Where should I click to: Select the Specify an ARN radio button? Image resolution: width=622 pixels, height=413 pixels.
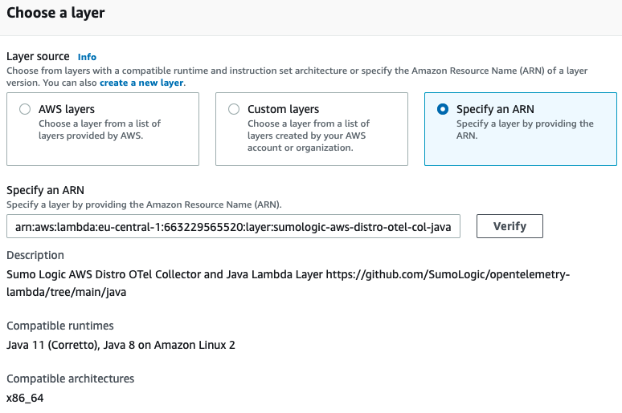click(x=443, y=110)
